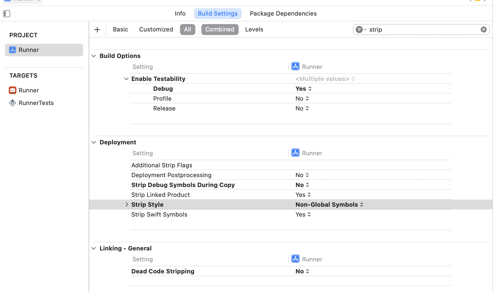Collapse the Build Options section
The image size is (493, 292).
pyautogui.click(x=94, y=56)
